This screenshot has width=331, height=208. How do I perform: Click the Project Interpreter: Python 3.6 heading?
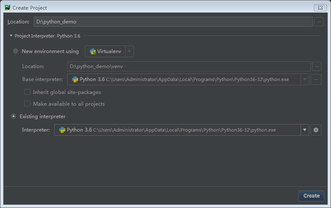pyautogui.click(x=47, y=36)
